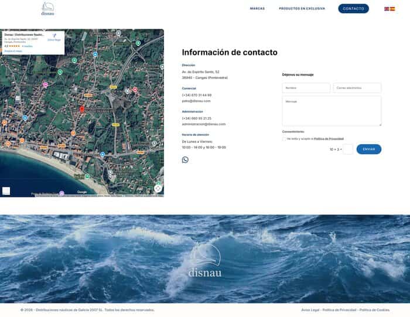Open the reviews link in map card
Image resolution: width=410 pixels, height=317 pixels.
click(27, 46)
